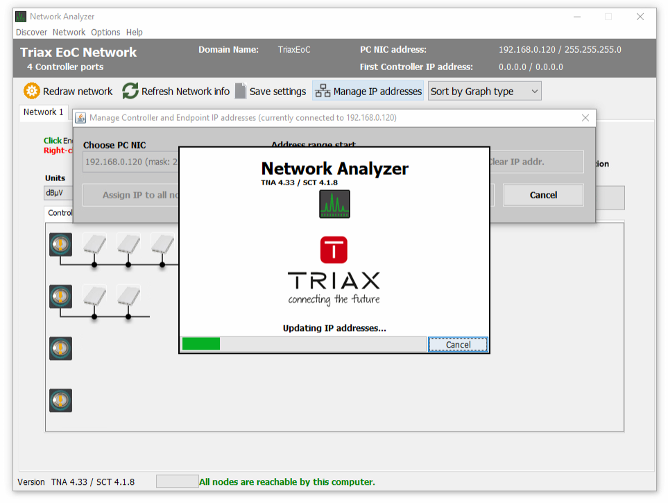
Task: Click the 'First Controller IP address:' label
Action: click(416, 67)
